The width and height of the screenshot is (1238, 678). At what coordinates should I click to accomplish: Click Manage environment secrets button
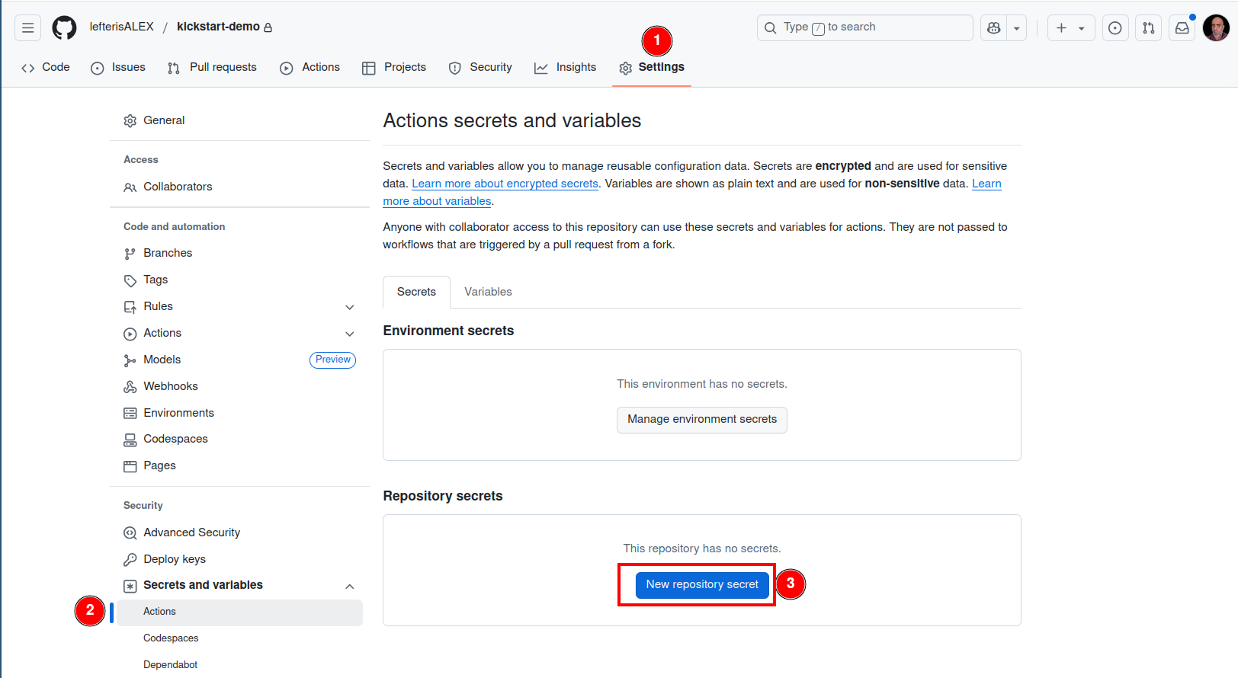[x=702, y=419]
